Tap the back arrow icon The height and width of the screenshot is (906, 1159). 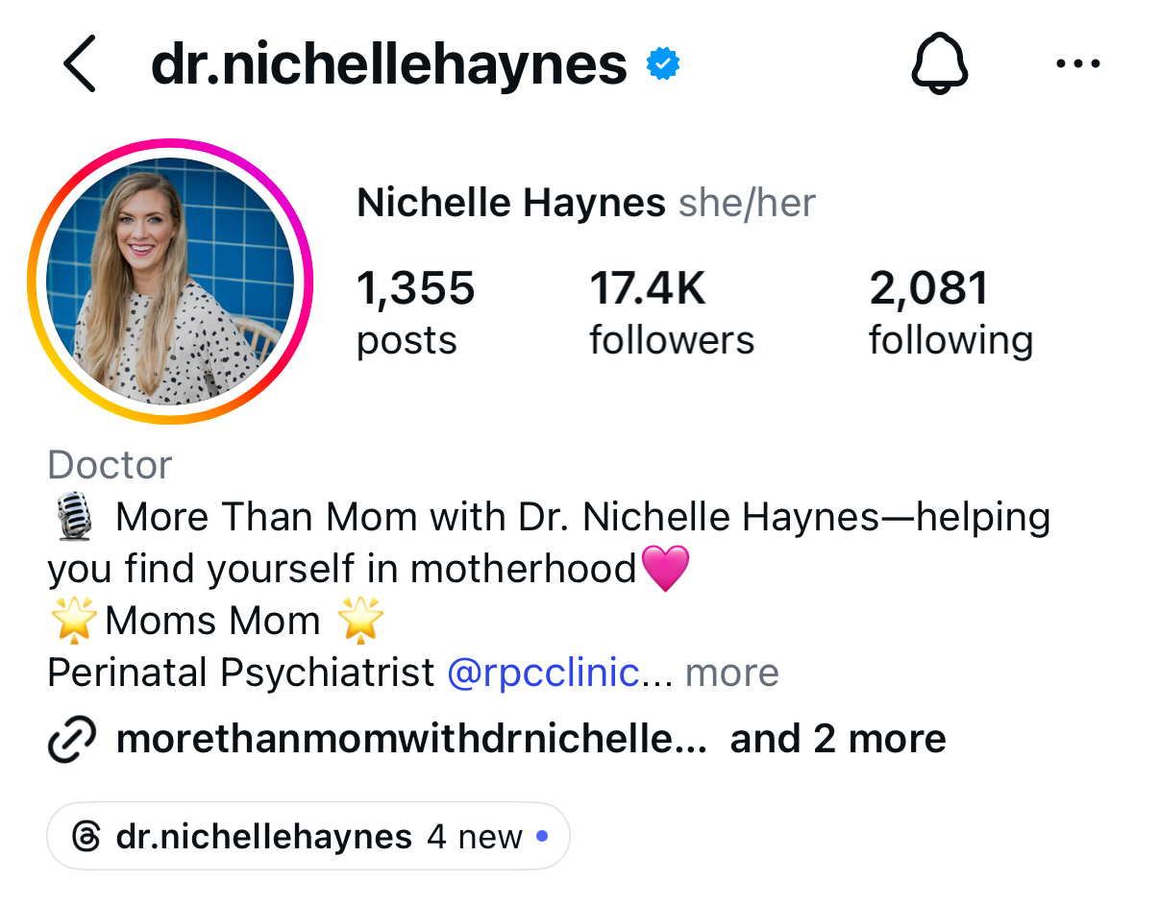click(81, 65)
